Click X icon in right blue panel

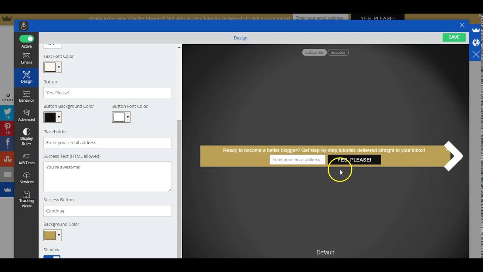(476, 54)
